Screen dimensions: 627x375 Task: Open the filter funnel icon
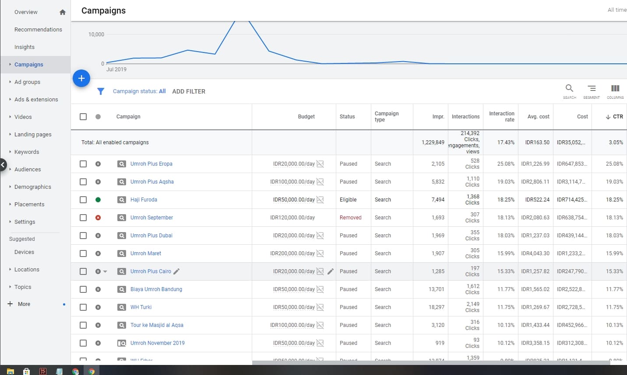tap(101, 91)
